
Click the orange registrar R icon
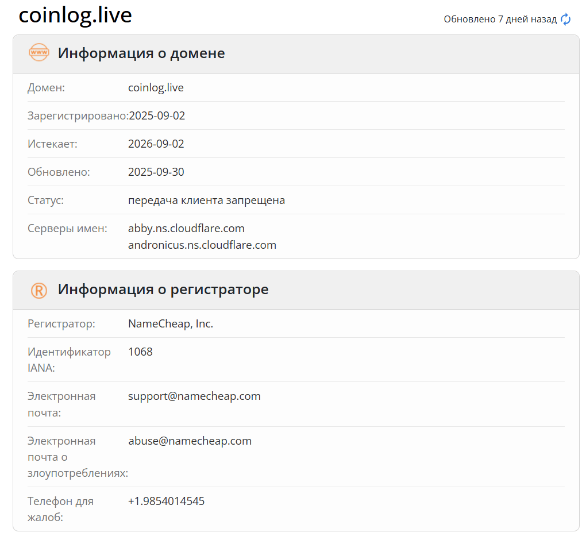[39, 290]
